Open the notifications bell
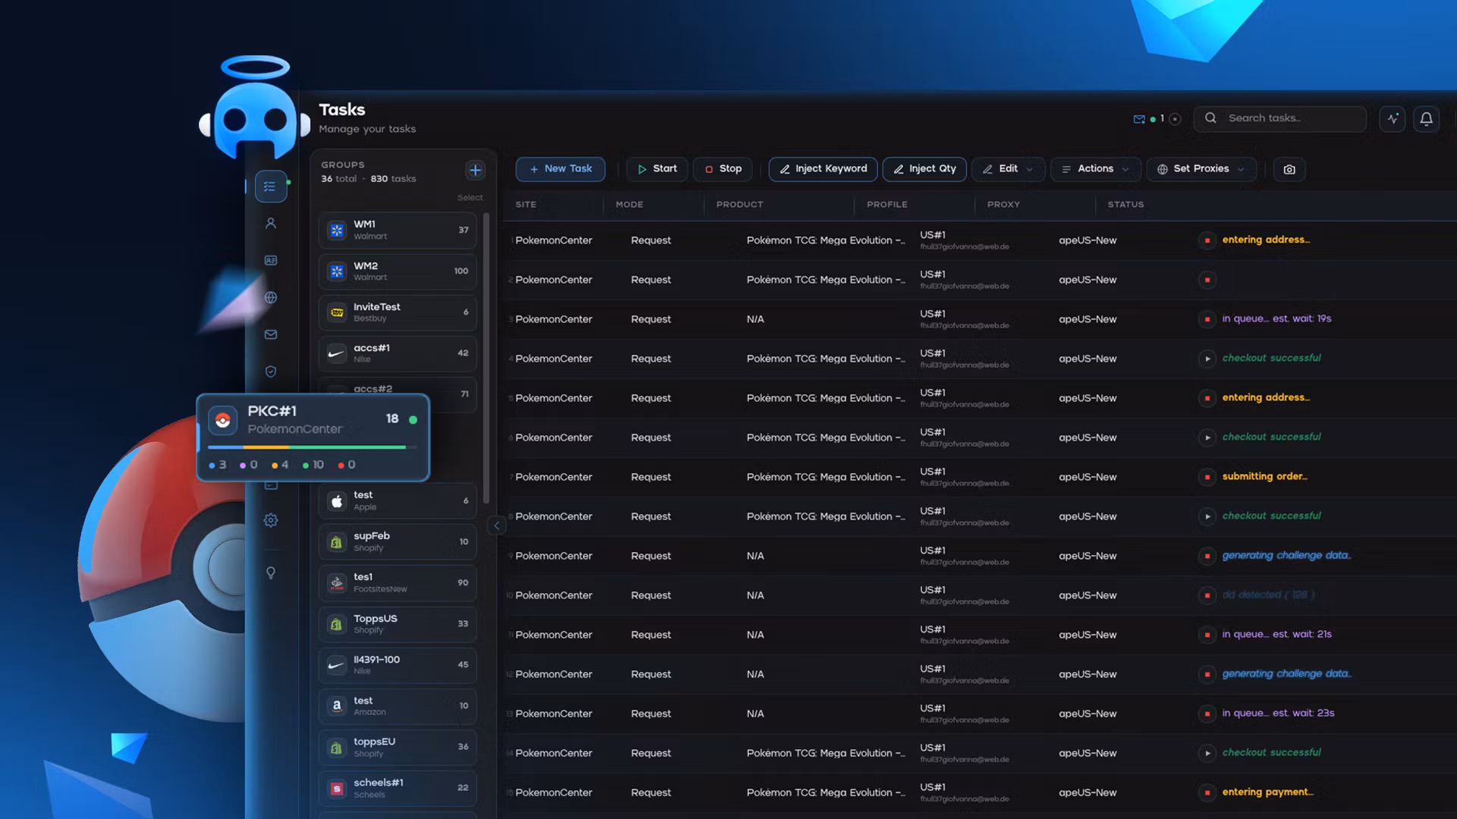 pos(1426,118)
